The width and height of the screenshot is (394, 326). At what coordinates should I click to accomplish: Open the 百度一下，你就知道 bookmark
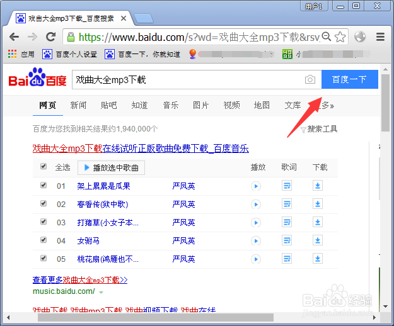click(142, 54)
